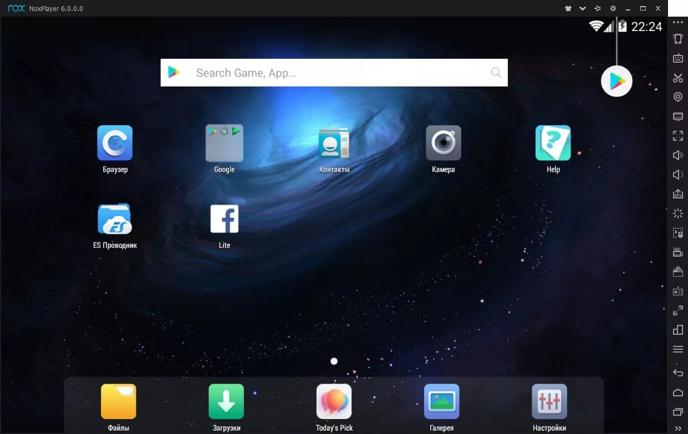Click the Search Game, App field

tap(334, 73)
